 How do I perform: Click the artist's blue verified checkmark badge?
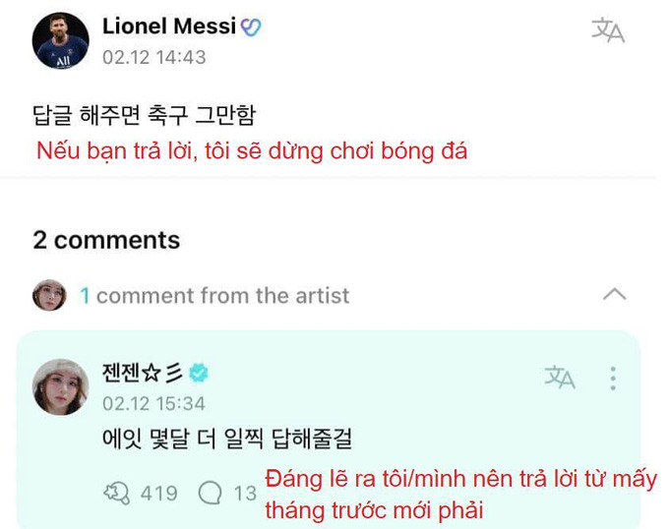[x=199, y=373]
